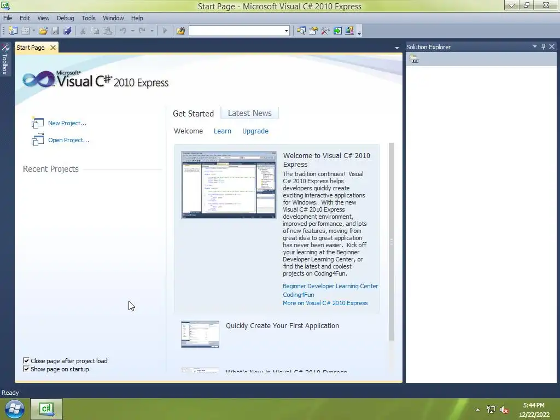Screen dimensions: 560x420
Task: Click inside the Find combo box field
Action: click(x=236, y=31)
